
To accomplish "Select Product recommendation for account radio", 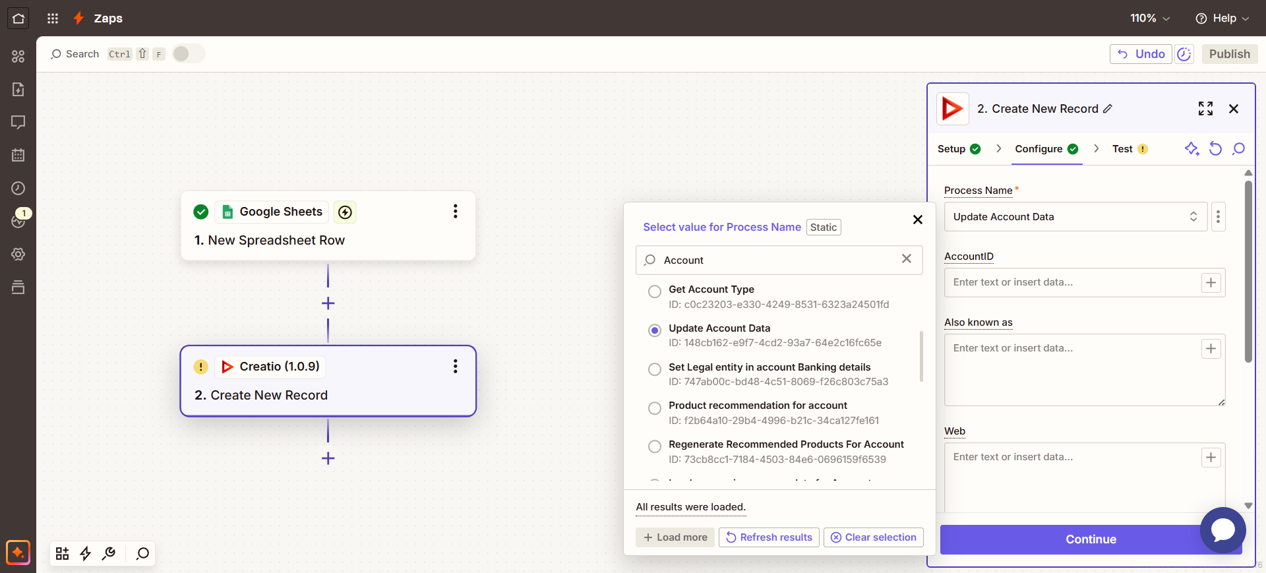I will point(654,408).
